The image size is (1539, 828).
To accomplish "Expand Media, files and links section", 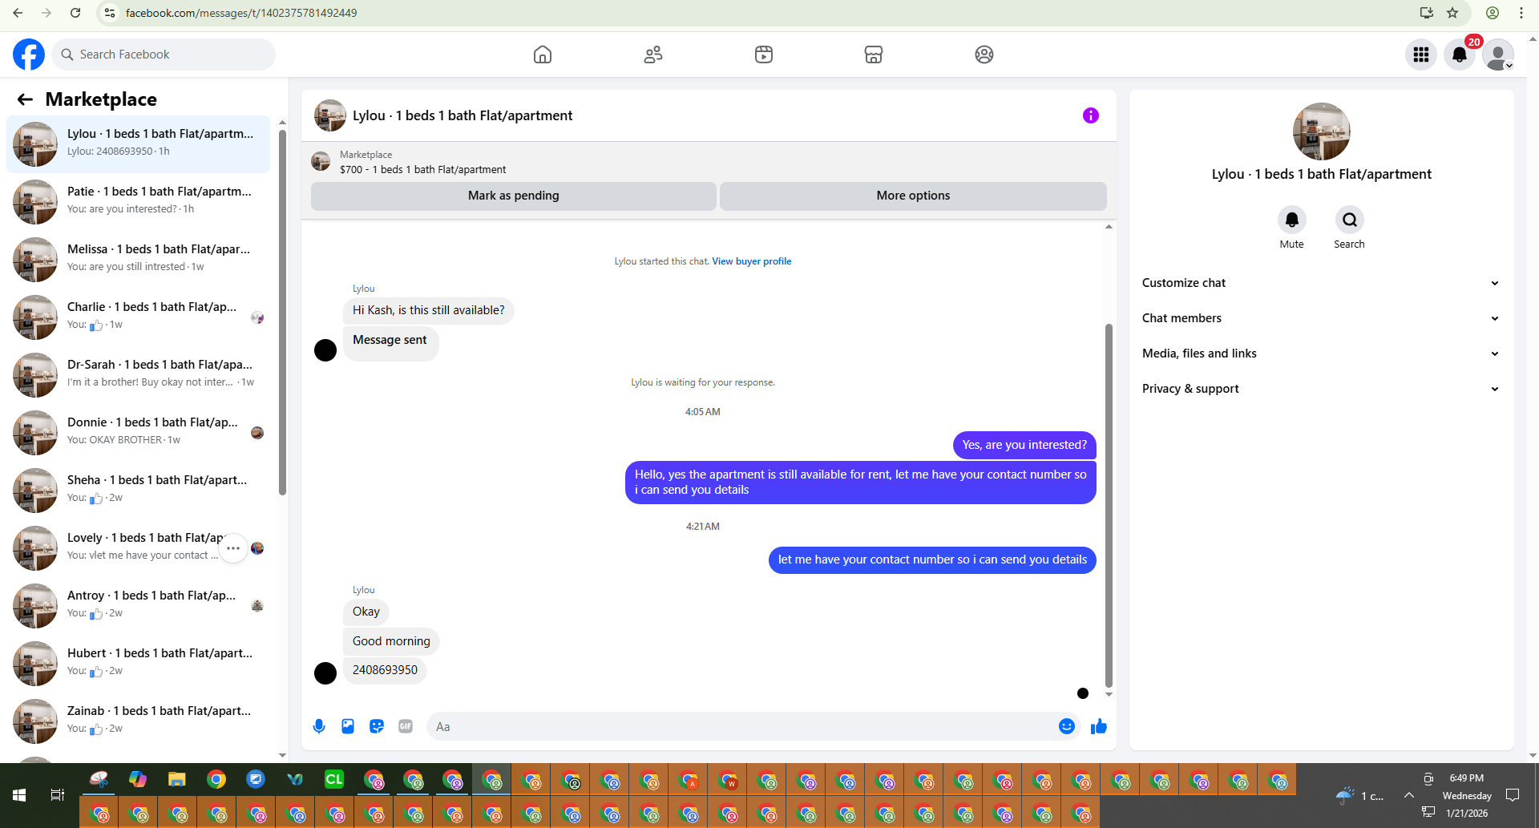I will point(1321,353).
